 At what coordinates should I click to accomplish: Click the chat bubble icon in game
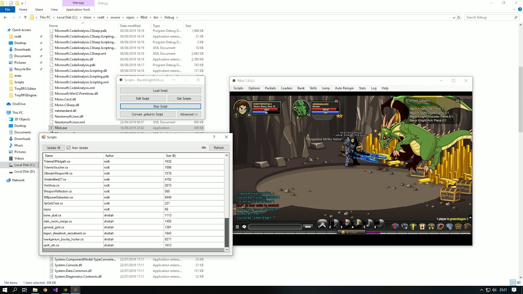pos(244,227)
